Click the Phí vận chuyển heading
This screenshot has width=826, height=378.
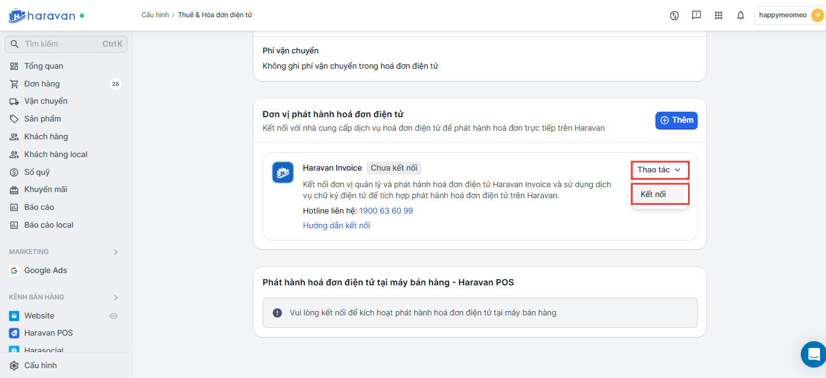(x=291, y=51)
